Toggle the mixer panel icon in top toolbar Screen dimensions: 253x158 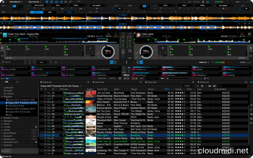[57, 2]
